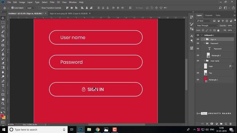Hide the Rectangle 1 layer
237x133 pixels.
198,80
